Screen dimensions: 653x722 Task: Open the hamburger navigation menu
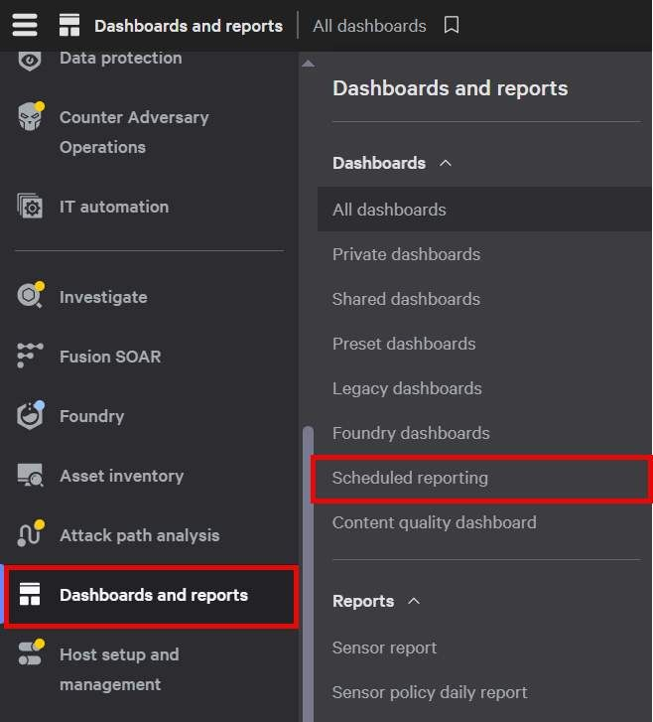[25, 25]
